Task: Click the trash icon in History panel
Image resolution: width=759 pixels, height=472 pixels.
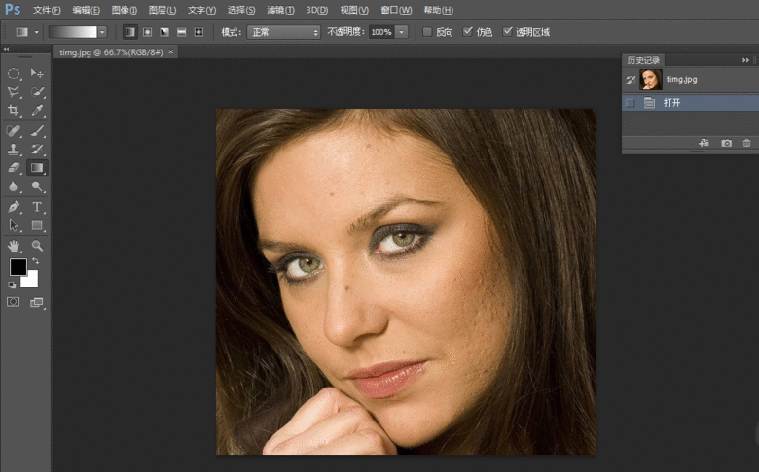Action: click(746, 143)
